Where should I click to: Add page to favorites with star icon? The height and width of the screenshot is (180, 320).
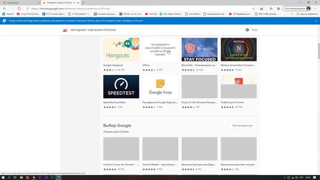tap(253, 8)
